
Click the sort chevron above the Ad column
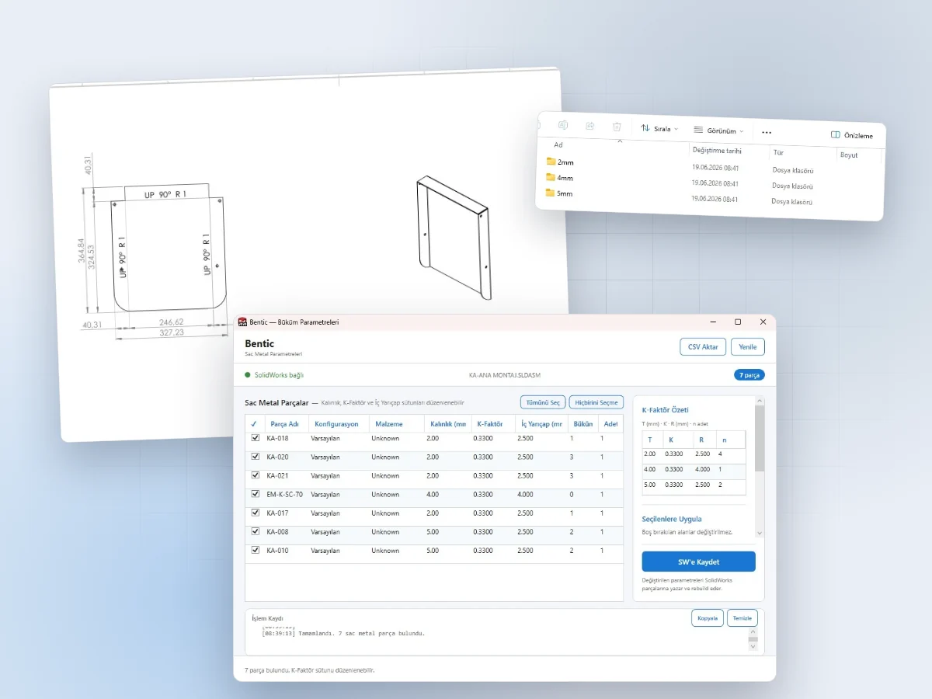(620, 141)
